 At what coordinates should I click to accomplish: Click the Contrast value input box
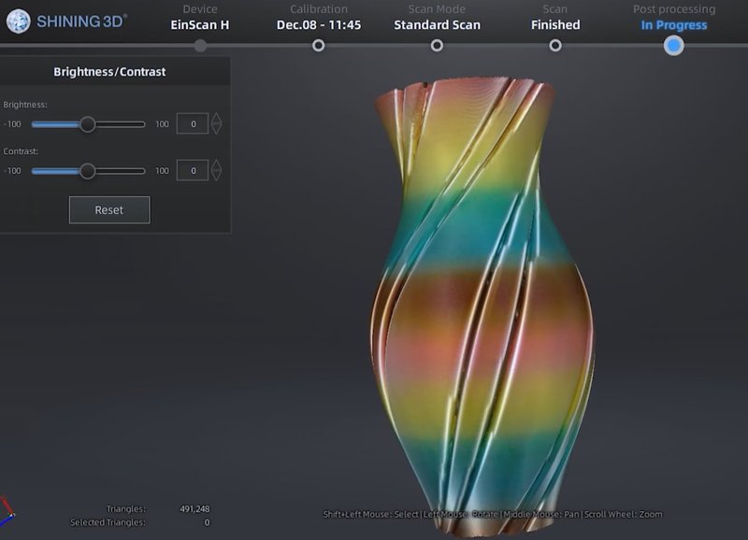tap(192, 171)
